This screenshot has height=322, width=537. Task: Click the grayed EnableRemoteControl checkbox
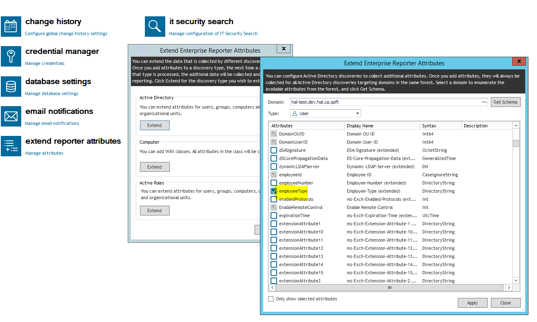(x=274, y=207)
